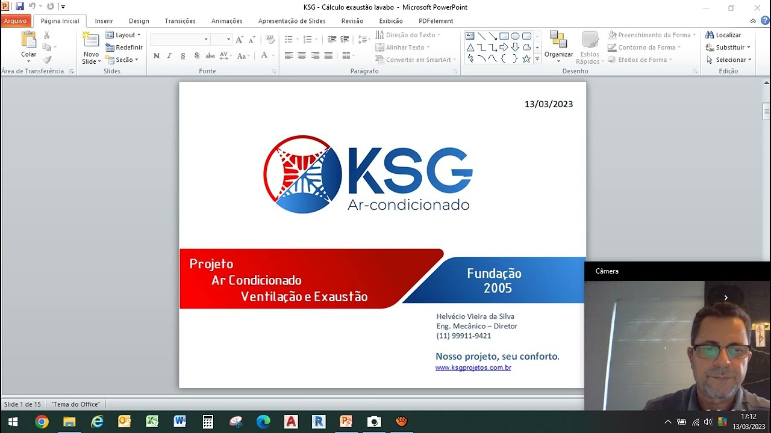
Task: Click the font color A button
Action: tap(264, 56)
